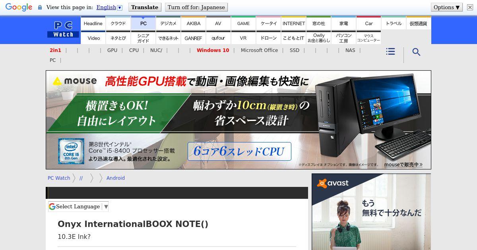477x250 pixels.
Task: Click the 10.3E Ink? subtitle text
Action: point(74,237)
